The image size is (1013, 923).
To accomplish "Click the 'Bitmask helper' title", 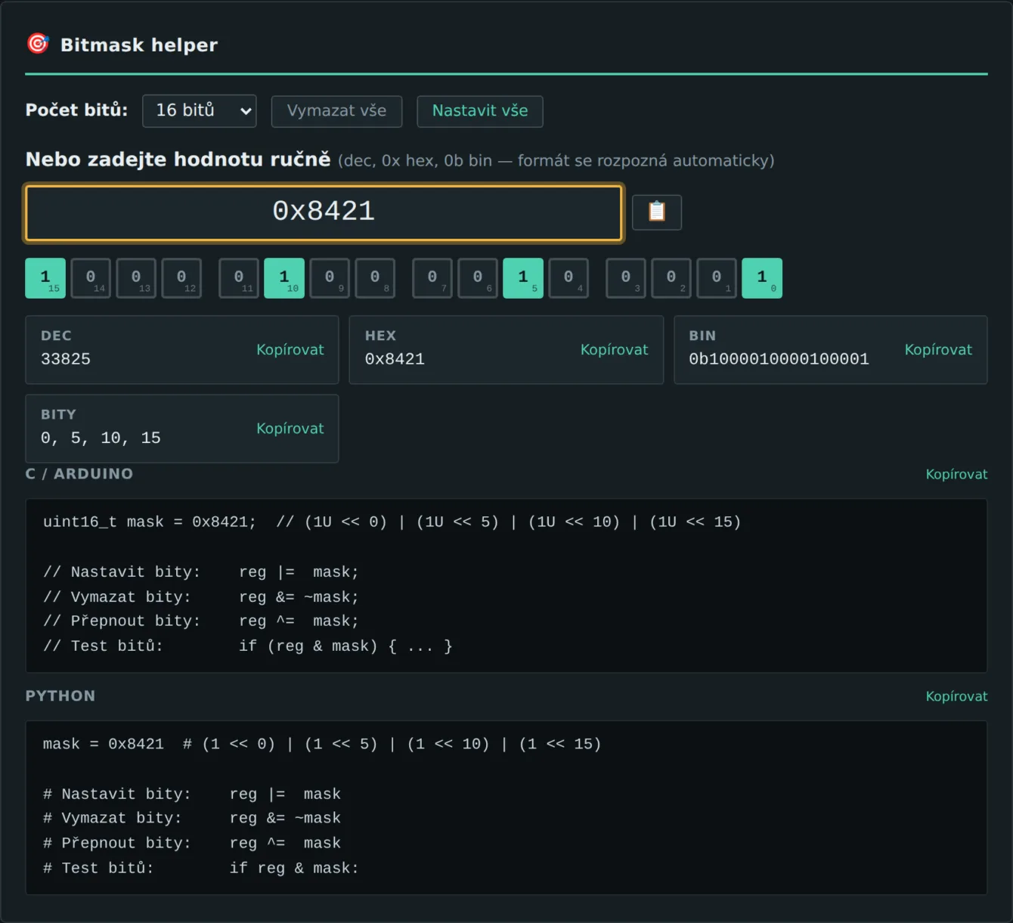I will pos(139,45).
